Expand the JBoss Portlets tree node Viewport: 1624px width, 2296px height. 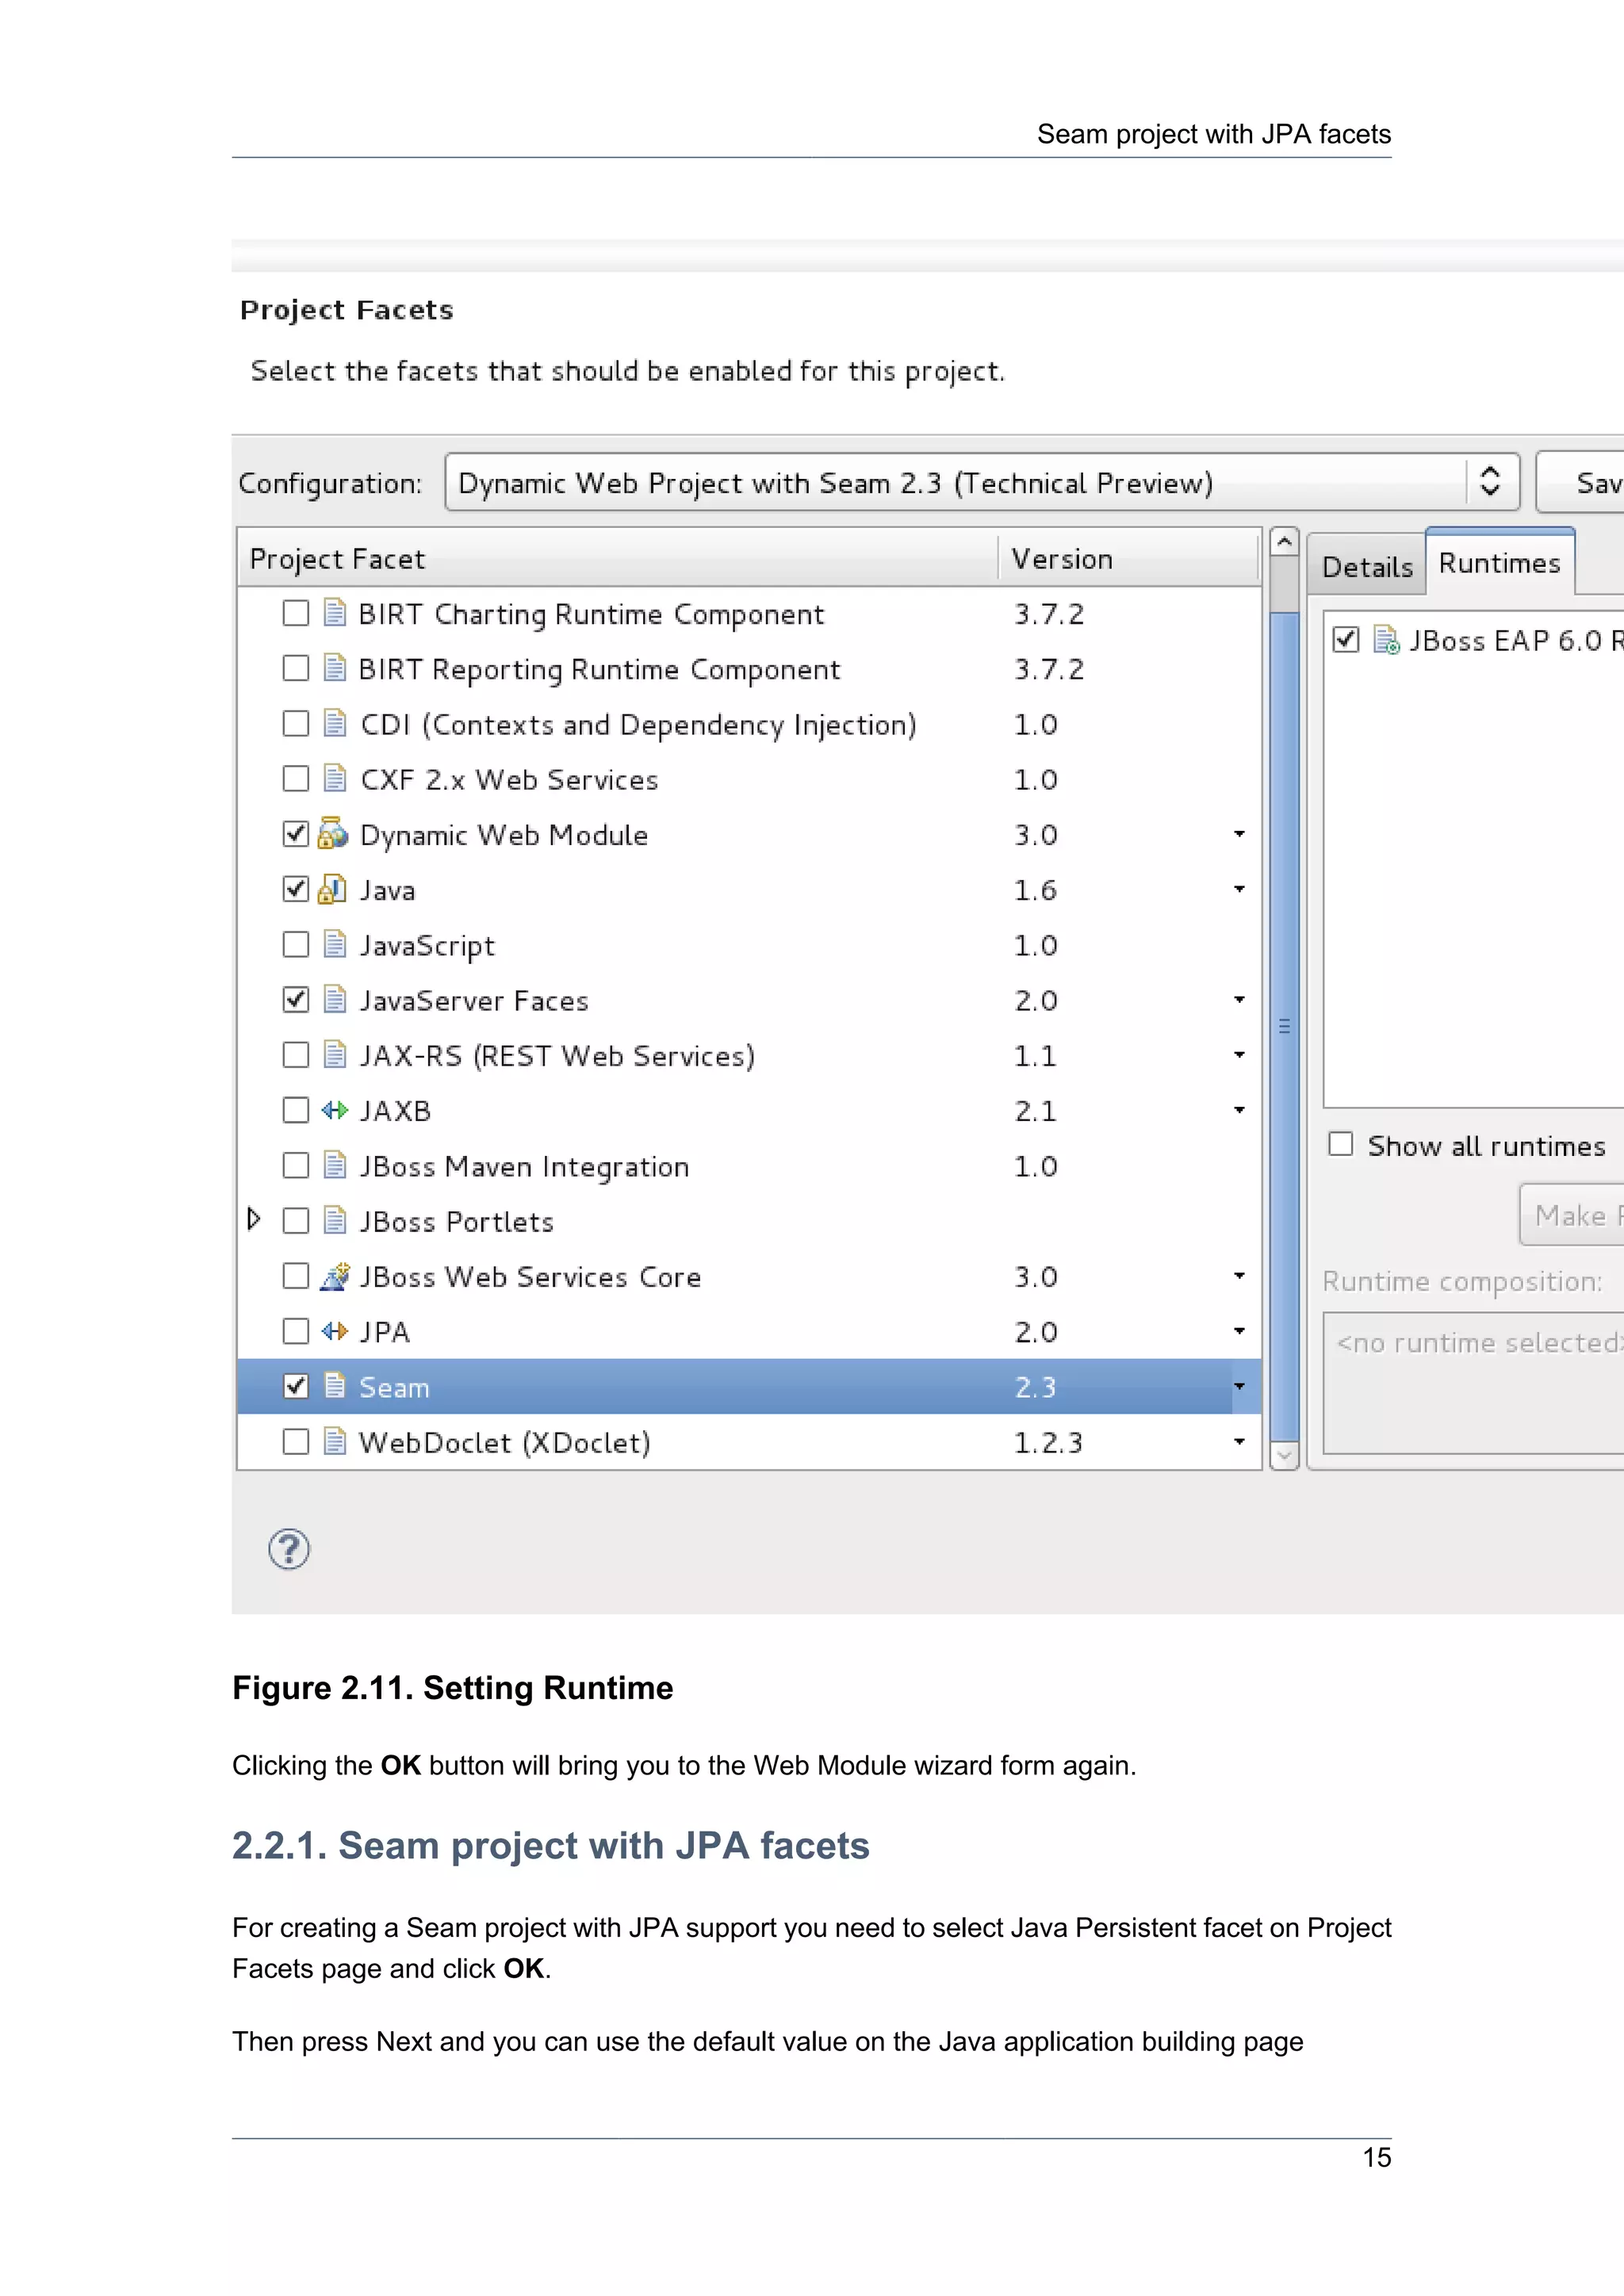pos(254,1219)
